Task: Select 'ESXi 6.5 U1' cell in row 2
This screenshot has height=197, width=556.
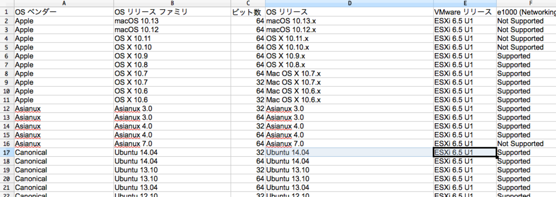Action: (x=465, y=21)
